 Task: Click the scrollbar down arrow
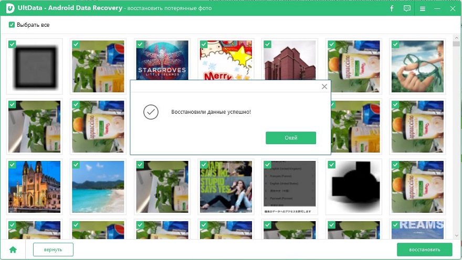[456, 235]
